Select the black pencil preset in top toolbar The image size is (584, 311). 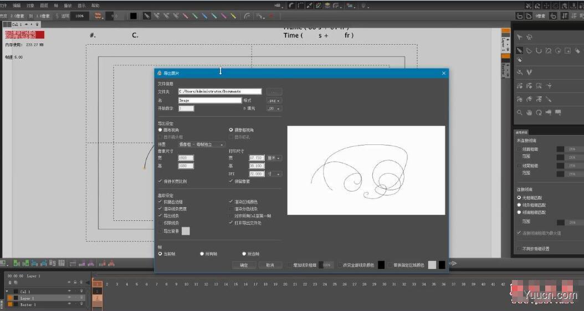point(147,16)
